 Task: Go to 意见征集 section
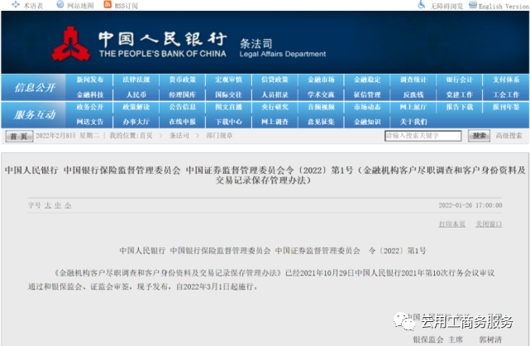coord(321,122)
